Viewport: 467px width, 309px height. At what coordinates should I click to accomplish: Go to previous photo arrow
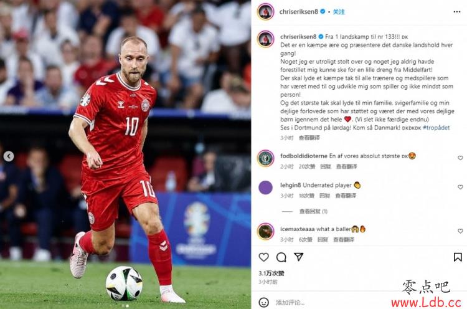pos(9,156)
